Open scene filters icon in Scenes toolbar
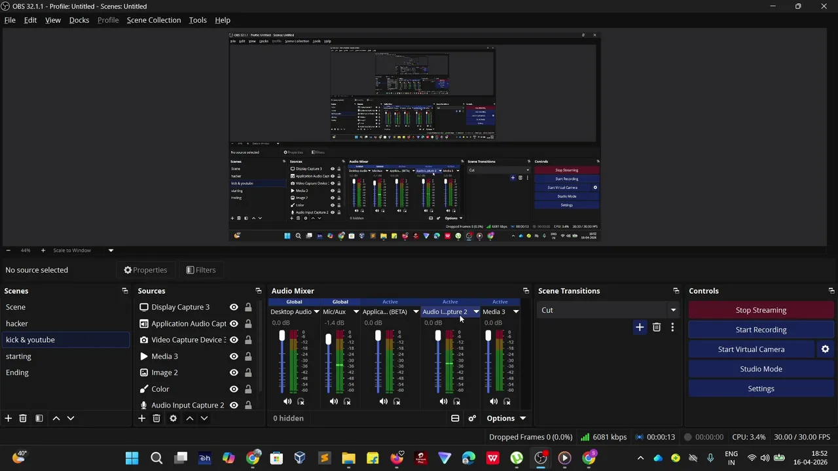The image size is (838, 471). coord(39,418)
